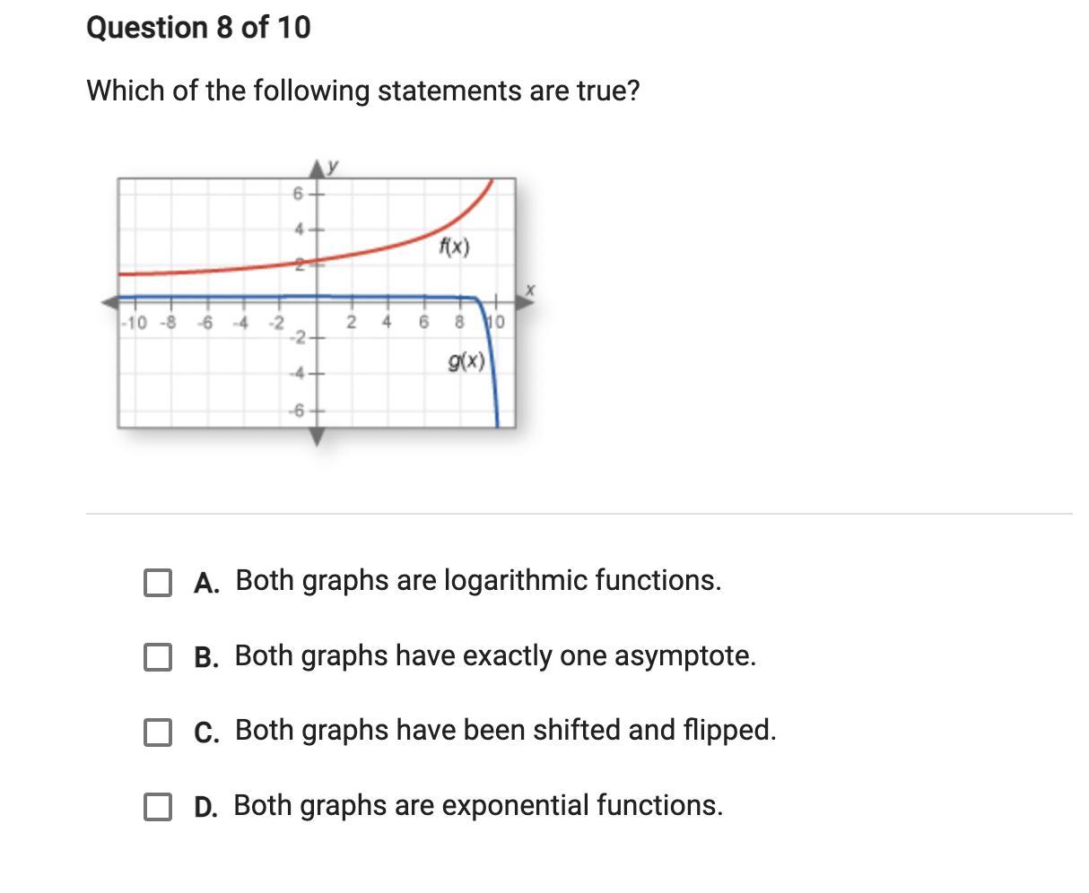Click the 'Question 8 of 10' heading

tap(198, 28)
